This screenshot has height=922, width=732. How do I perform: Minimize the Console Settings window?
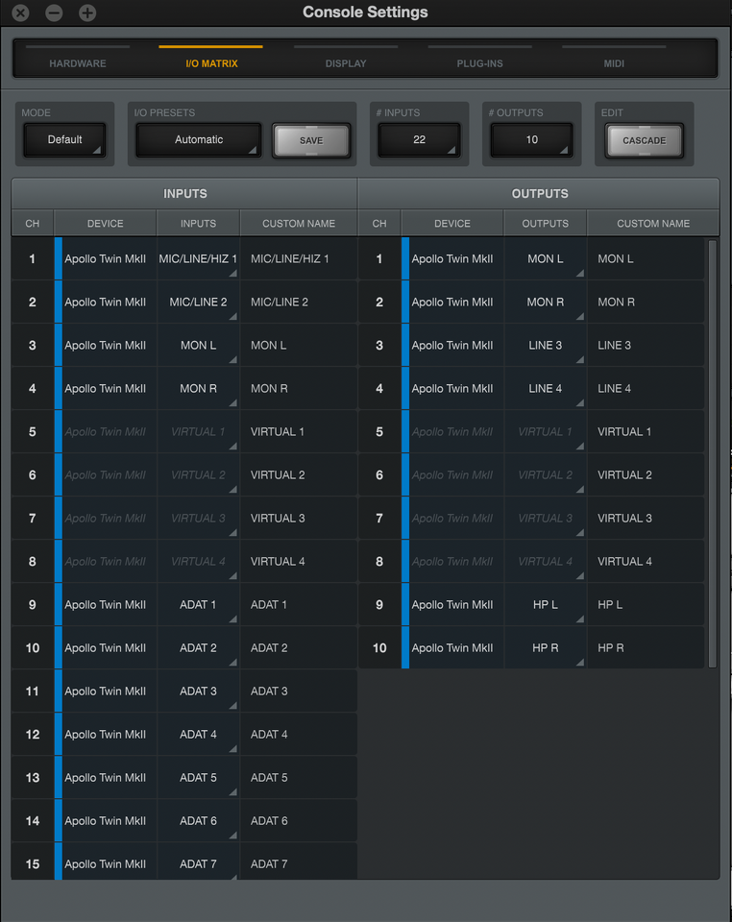point(54,12)
